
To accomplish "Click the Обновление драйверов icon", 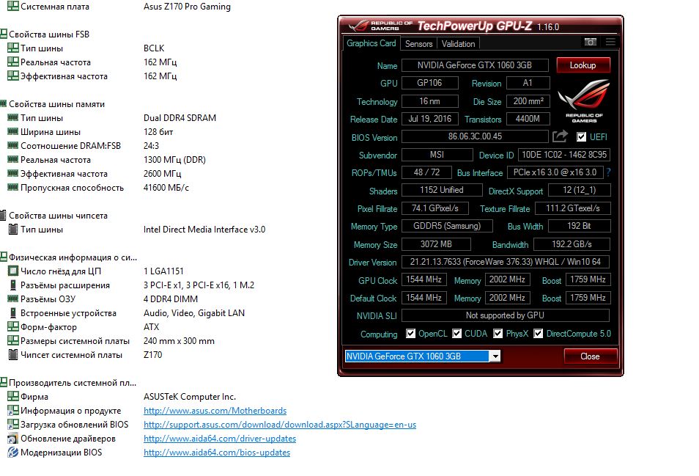I will [x=13, y=439].
